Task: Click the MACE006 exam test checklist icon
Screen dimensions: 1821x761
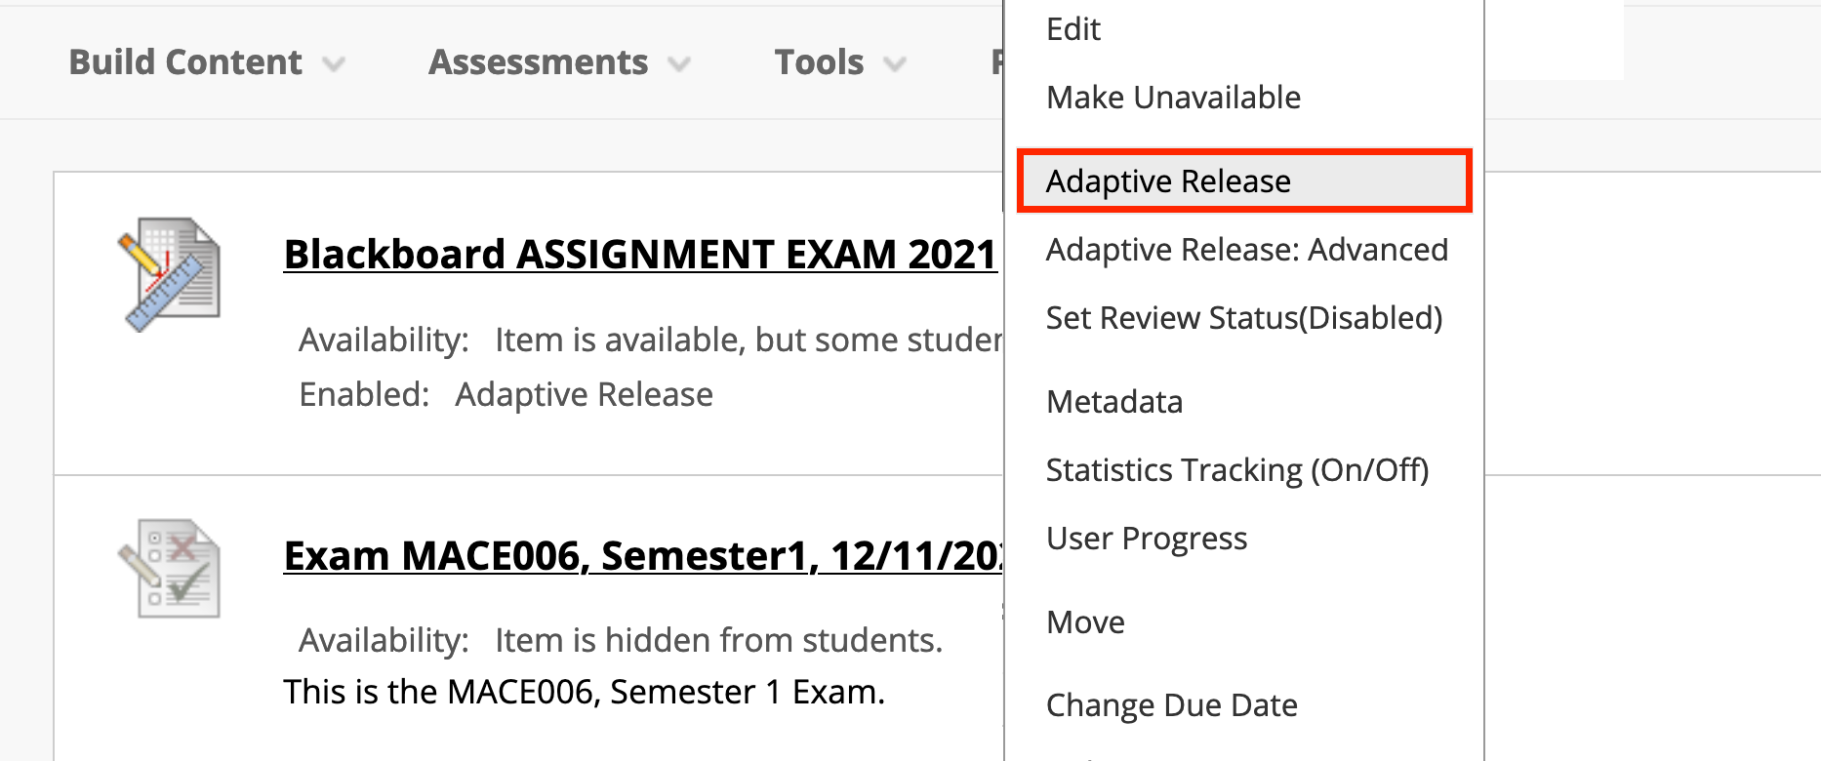Action: (x=170, y=568)
